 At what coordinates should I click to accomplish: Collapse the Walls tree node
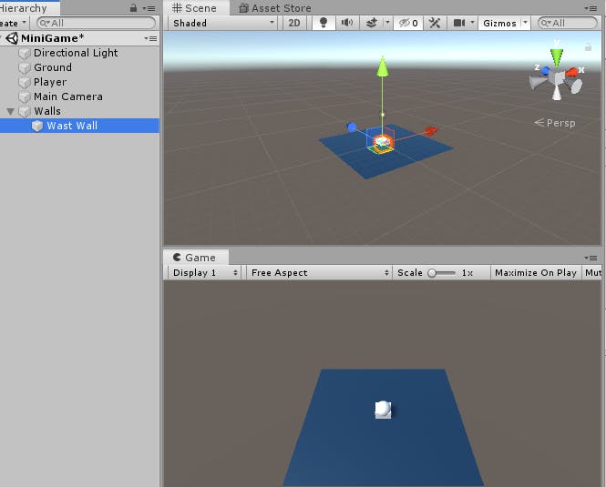pos(10,112)
